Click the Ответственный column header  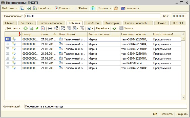point(167,34)
